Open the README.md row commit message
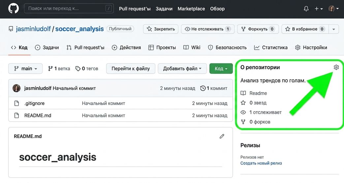 pos(103,116)
